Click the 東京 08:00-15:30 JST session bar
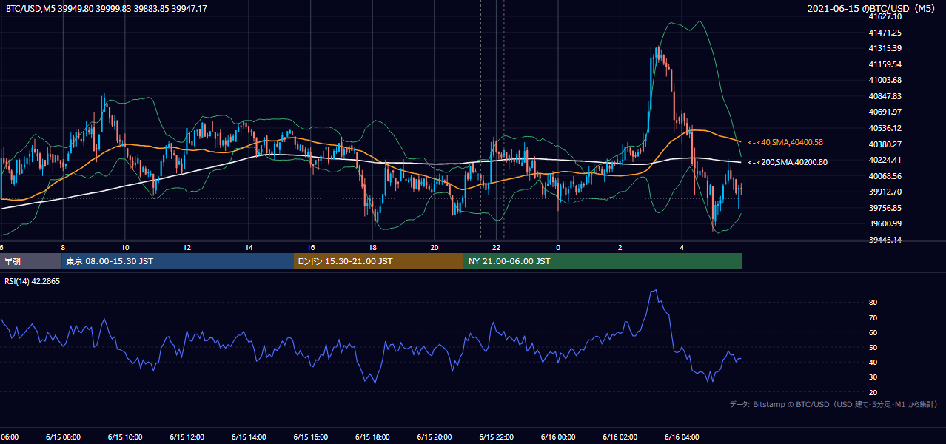946x444 pixels. (x=178, y=261)
